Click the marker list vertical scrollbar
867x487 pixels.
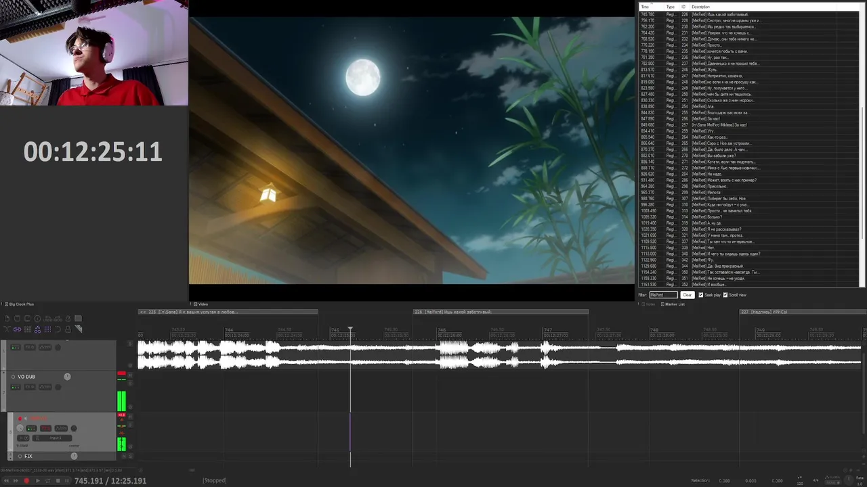tap(862, 172)
